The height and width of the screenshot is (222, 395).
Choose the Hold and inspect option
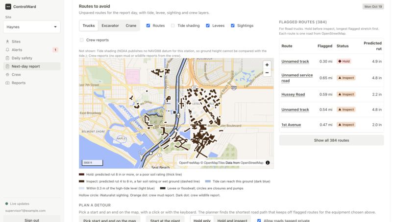pyautogui.click(x=232, y=220)
